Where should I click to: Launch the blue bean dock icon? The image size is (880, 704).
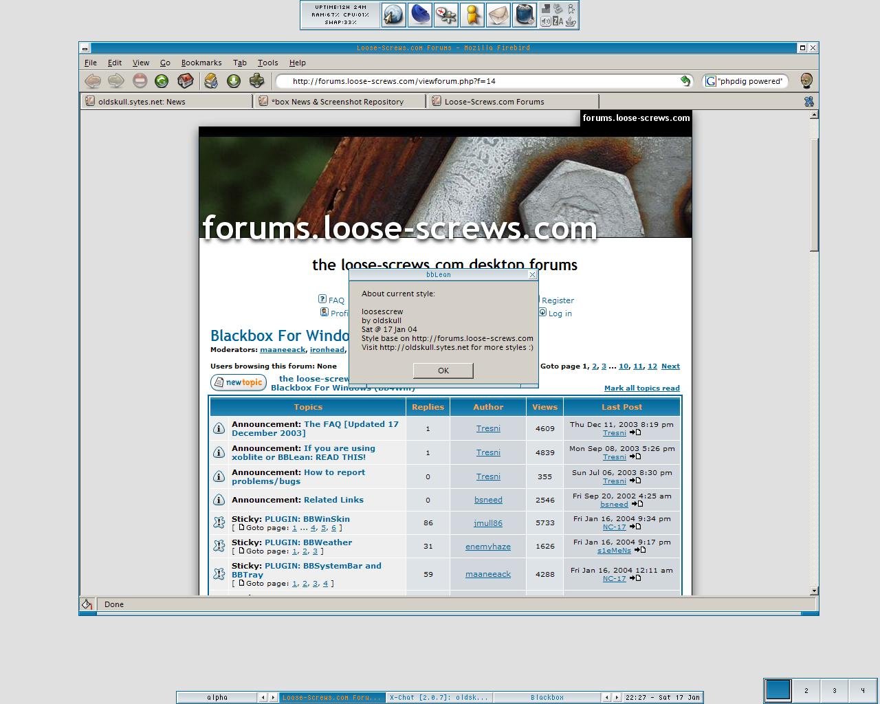(x=420, y=15)
